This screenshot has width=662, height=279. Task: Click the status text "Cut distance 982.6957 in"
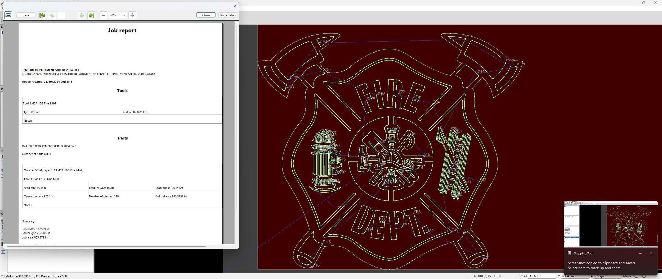click(x=17, y=276)
